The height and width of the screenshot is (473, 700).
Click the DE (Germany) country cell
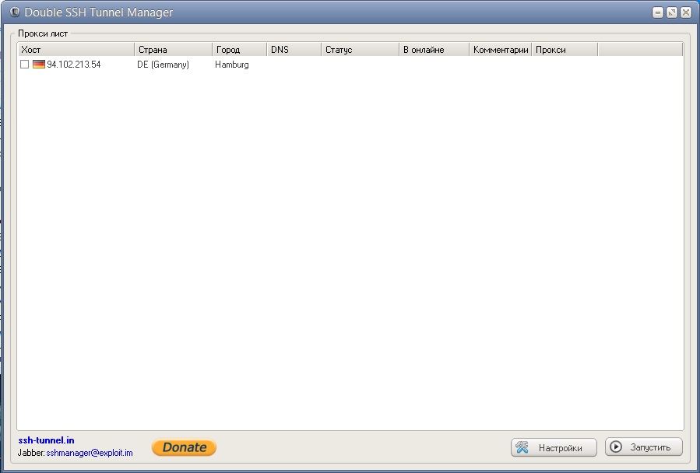click(163, 65)
